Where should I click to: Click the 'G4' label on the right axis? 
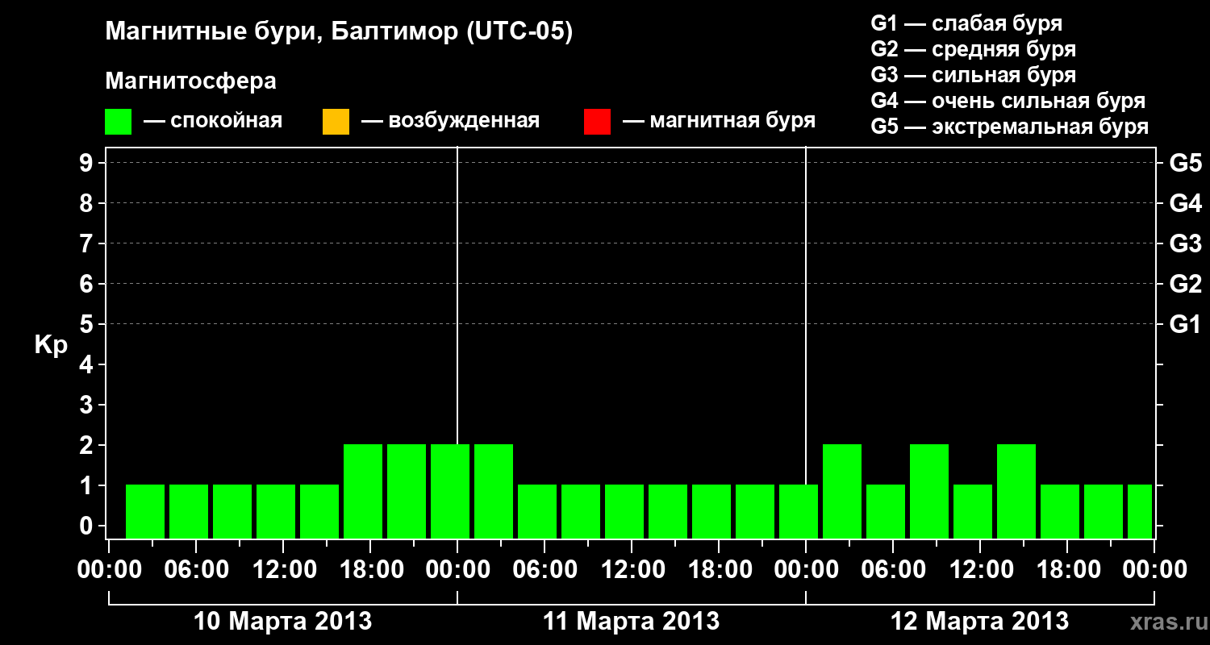coord(1186,203)
